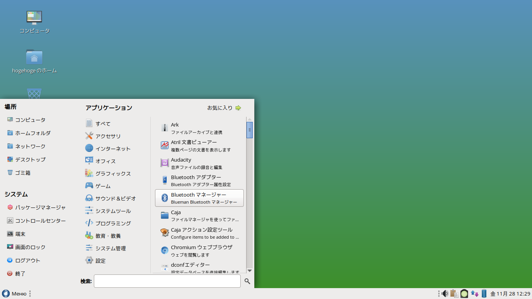This screenshot has width=532, height=299.
Task: Select the オフィス category
Action: (x=100, y=161)
